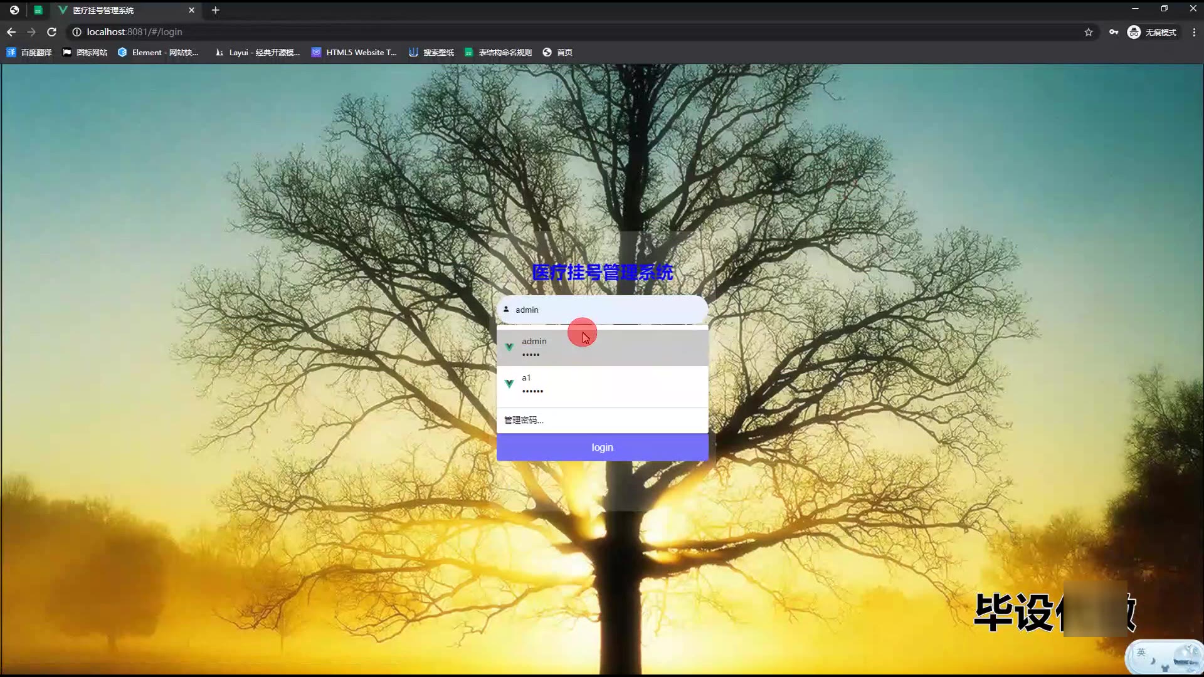Open new tab with plus icon

(x=215, y=10)
